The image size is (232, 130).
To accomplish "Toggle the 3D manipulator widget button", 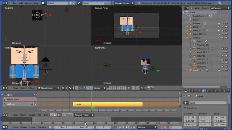I will (x=80, y=88).
